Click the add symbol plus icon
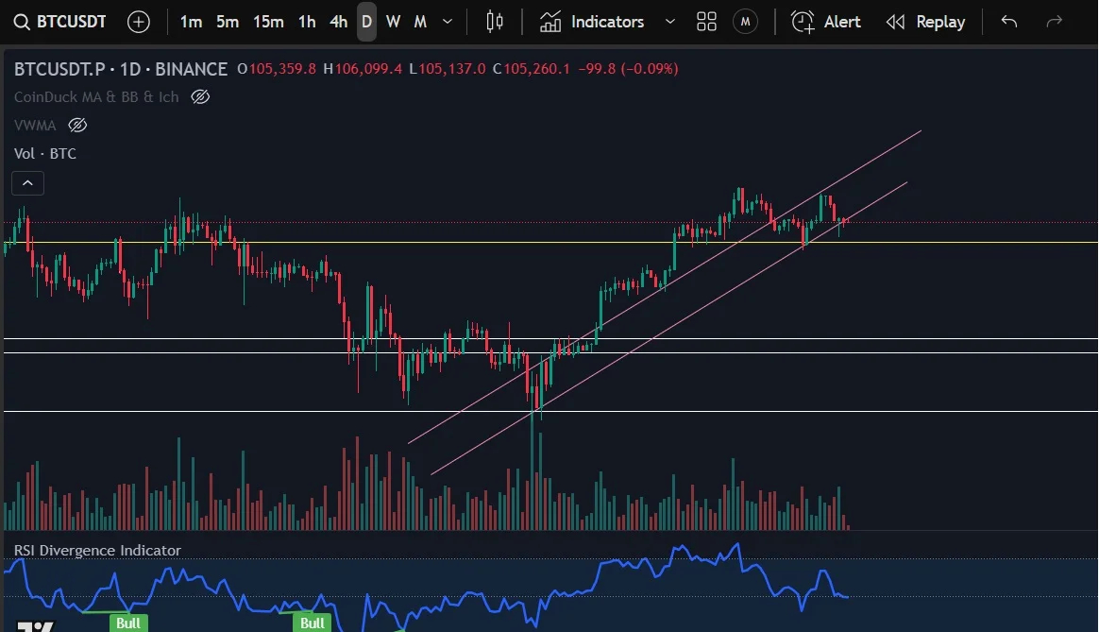 click(x=139, y=22)
